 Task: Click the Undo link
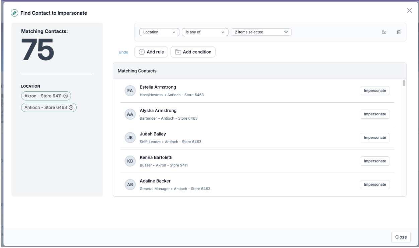click(123, 52)
